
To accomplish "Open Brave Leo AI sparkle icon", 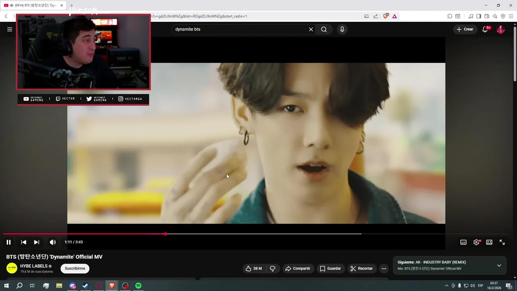I will coord(495,16).
